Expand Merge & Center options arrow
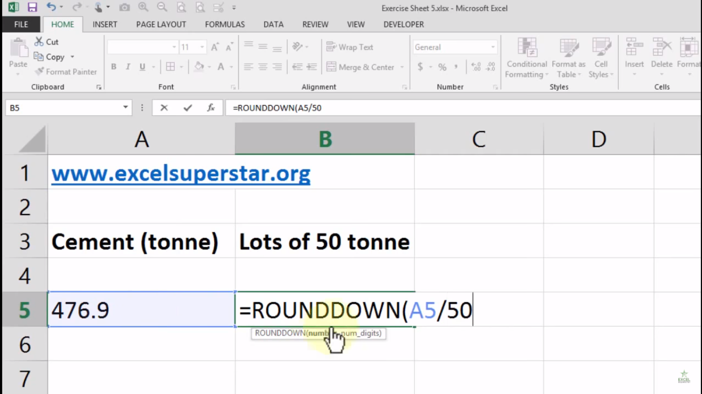 [401, 67]
